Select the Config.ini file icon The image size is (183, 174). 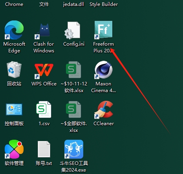(x=72, y=30)
